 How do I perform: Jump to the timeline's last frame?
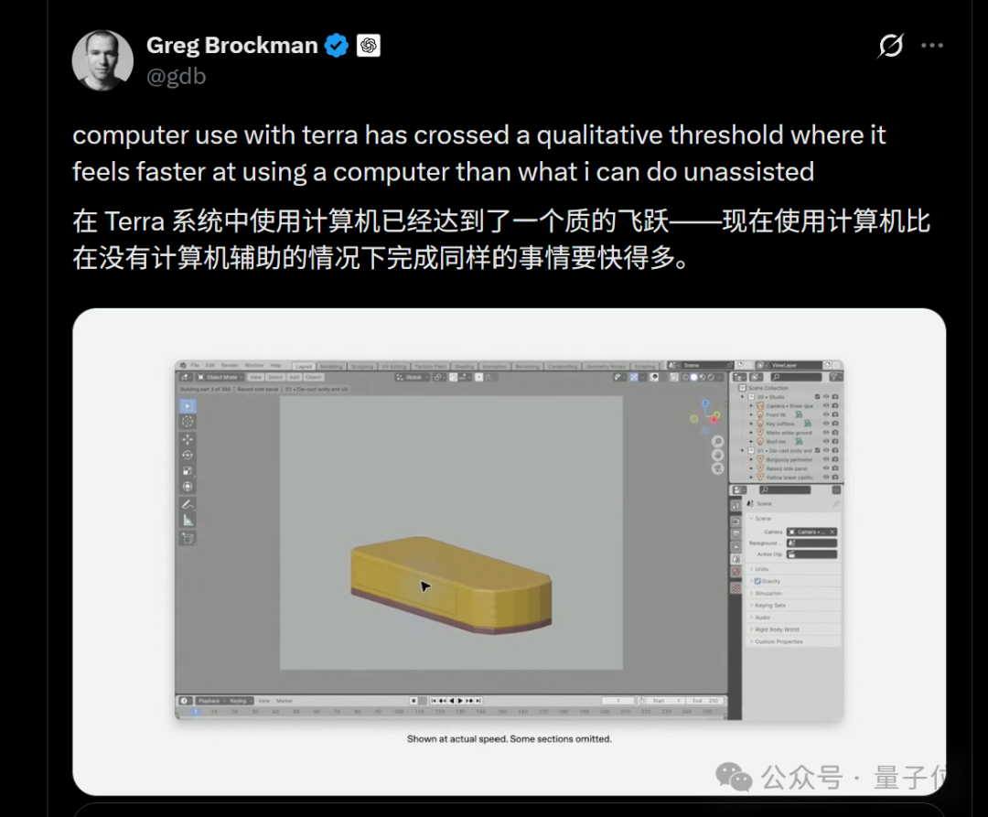click(x=478, y=701)
